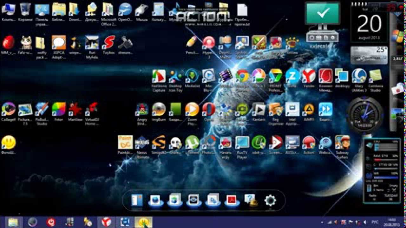Open the red PDF icon in dock

click(232, 200)
